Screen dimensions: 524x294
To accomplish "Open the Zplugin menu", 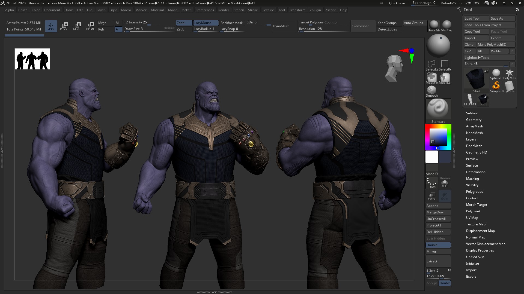I will click(x=315, y=10).
